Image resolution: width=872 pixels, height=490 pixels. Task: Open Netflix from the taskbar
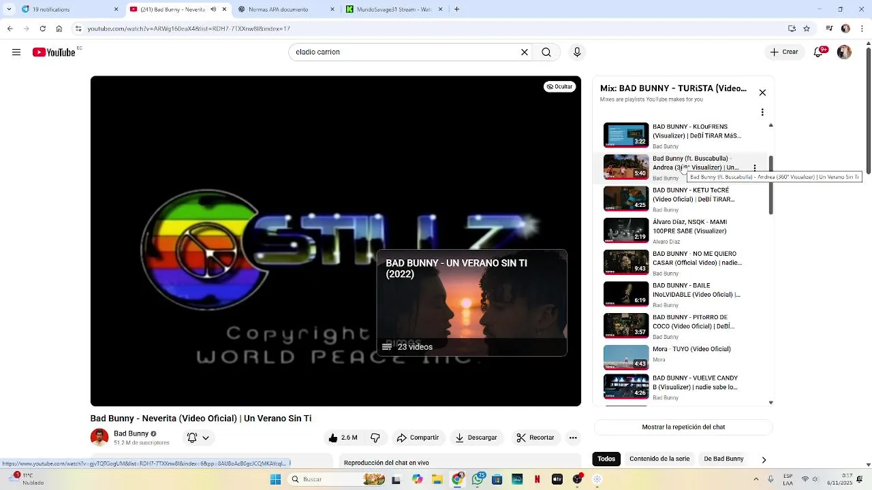pos(538,479)
